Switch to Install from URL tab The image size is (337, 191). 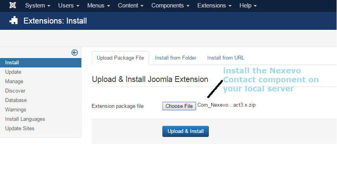(x=226, y=58)
